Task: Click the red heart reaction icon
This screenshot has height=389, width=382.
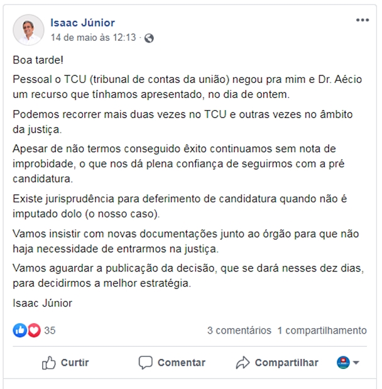Action: [x=33, y=331]
